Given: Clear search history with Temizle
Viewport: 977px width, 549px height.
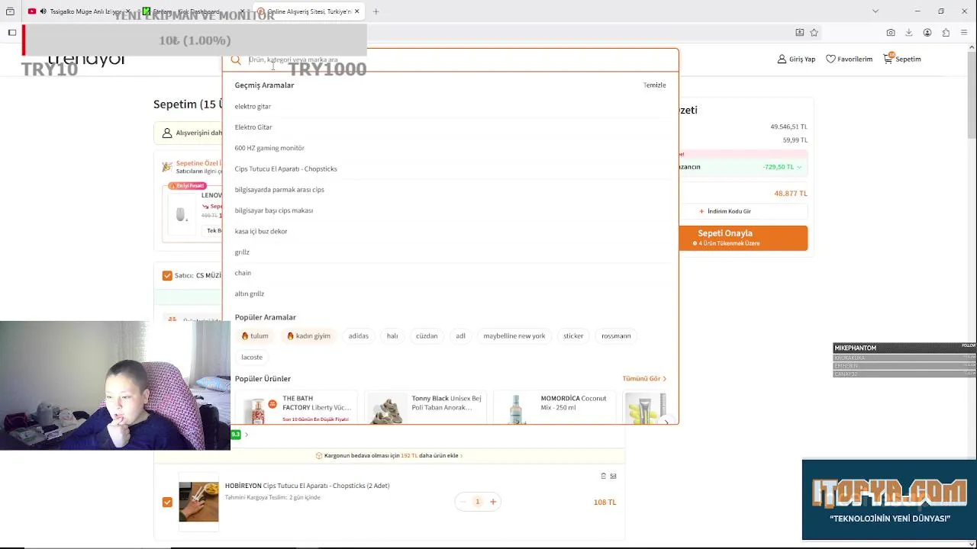Looking at the screenshot, I should [654, 85].
